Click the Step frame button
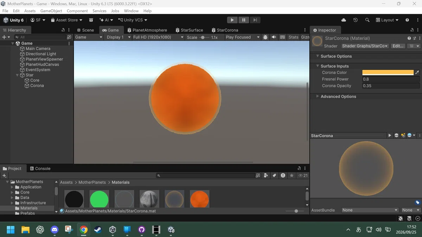Screen dimensions: 422x237 pos(255,20)
